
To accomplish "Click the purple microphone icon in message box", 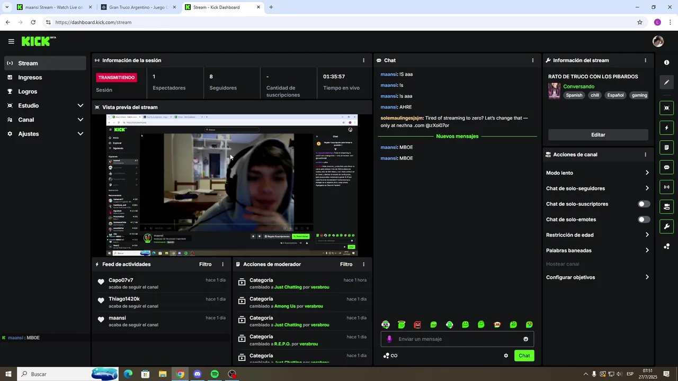I will tap(389, 339).
